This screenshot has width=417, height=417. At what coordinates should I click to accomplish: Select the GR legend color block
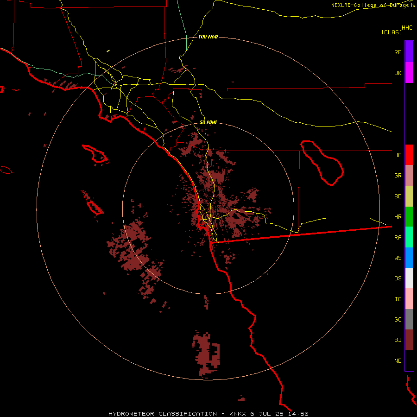tap(409, 176)
